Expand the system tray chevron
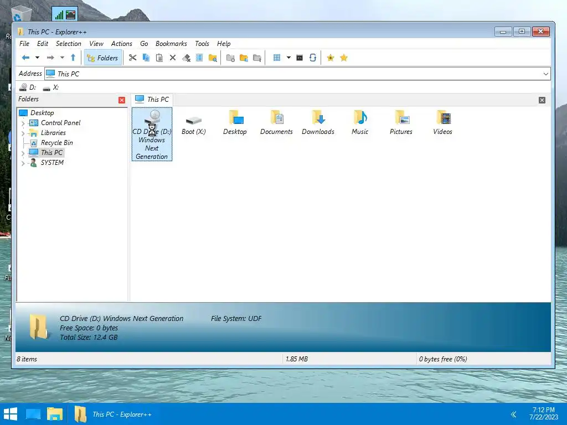567x425 pixels. (x=513, y=414)
